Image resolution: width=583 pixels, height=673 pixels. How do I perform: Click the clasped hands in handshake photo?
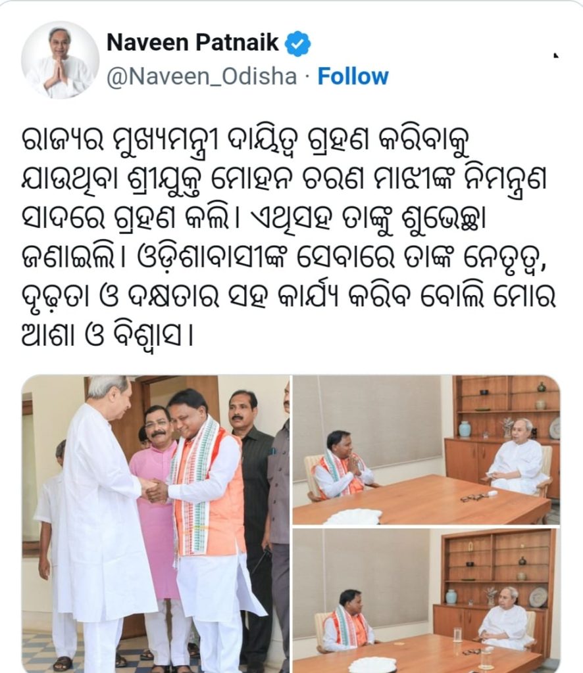pyautogui.click(x=154, y=490)
